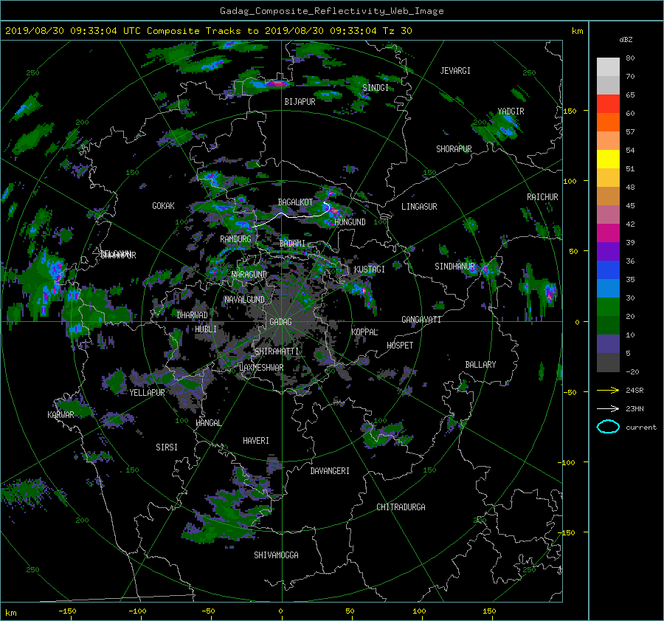664x621 pixels.
Task: Click the white storm track near Bagalkot
Action: pos(292,216)
